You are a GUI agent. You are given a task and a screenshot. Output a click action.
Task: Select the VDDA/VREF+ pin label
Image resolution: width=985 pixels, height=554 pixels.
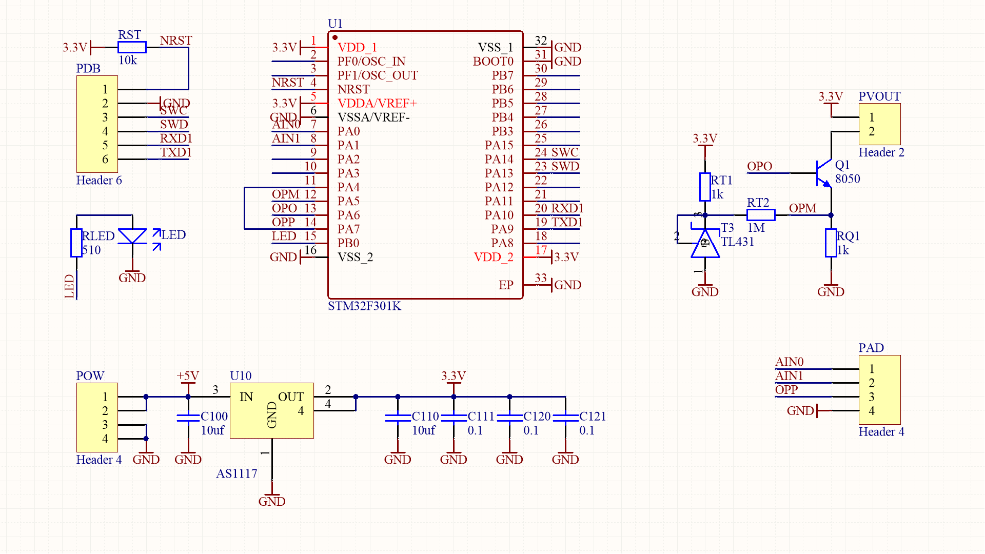coord(377,103)
